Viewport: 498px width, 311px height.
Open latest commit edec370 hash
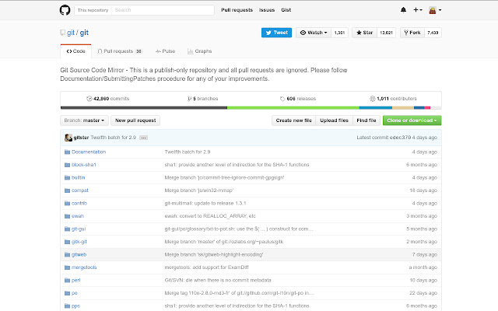tap(400, 138)
